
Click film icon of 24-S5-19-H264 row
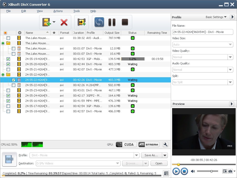[19, 59]
